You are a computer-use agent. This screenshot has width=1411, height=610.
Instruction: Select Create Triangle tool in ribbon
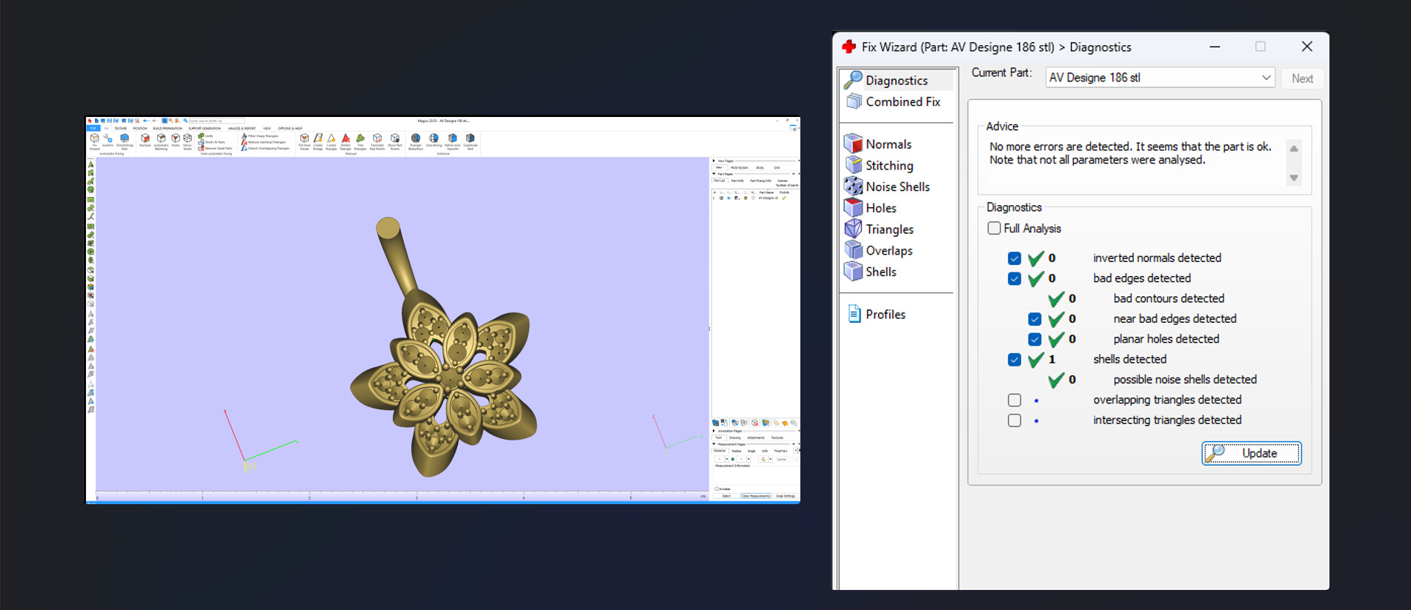[x=331, y=142]
